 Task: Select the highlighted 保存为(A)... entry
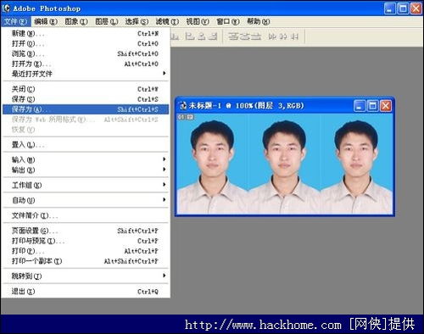tap(86, 109)
